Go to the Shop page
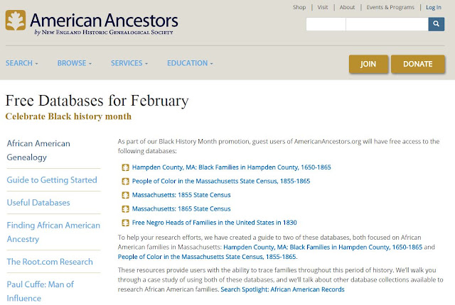The image size is (455, 305). click(299, 7)
